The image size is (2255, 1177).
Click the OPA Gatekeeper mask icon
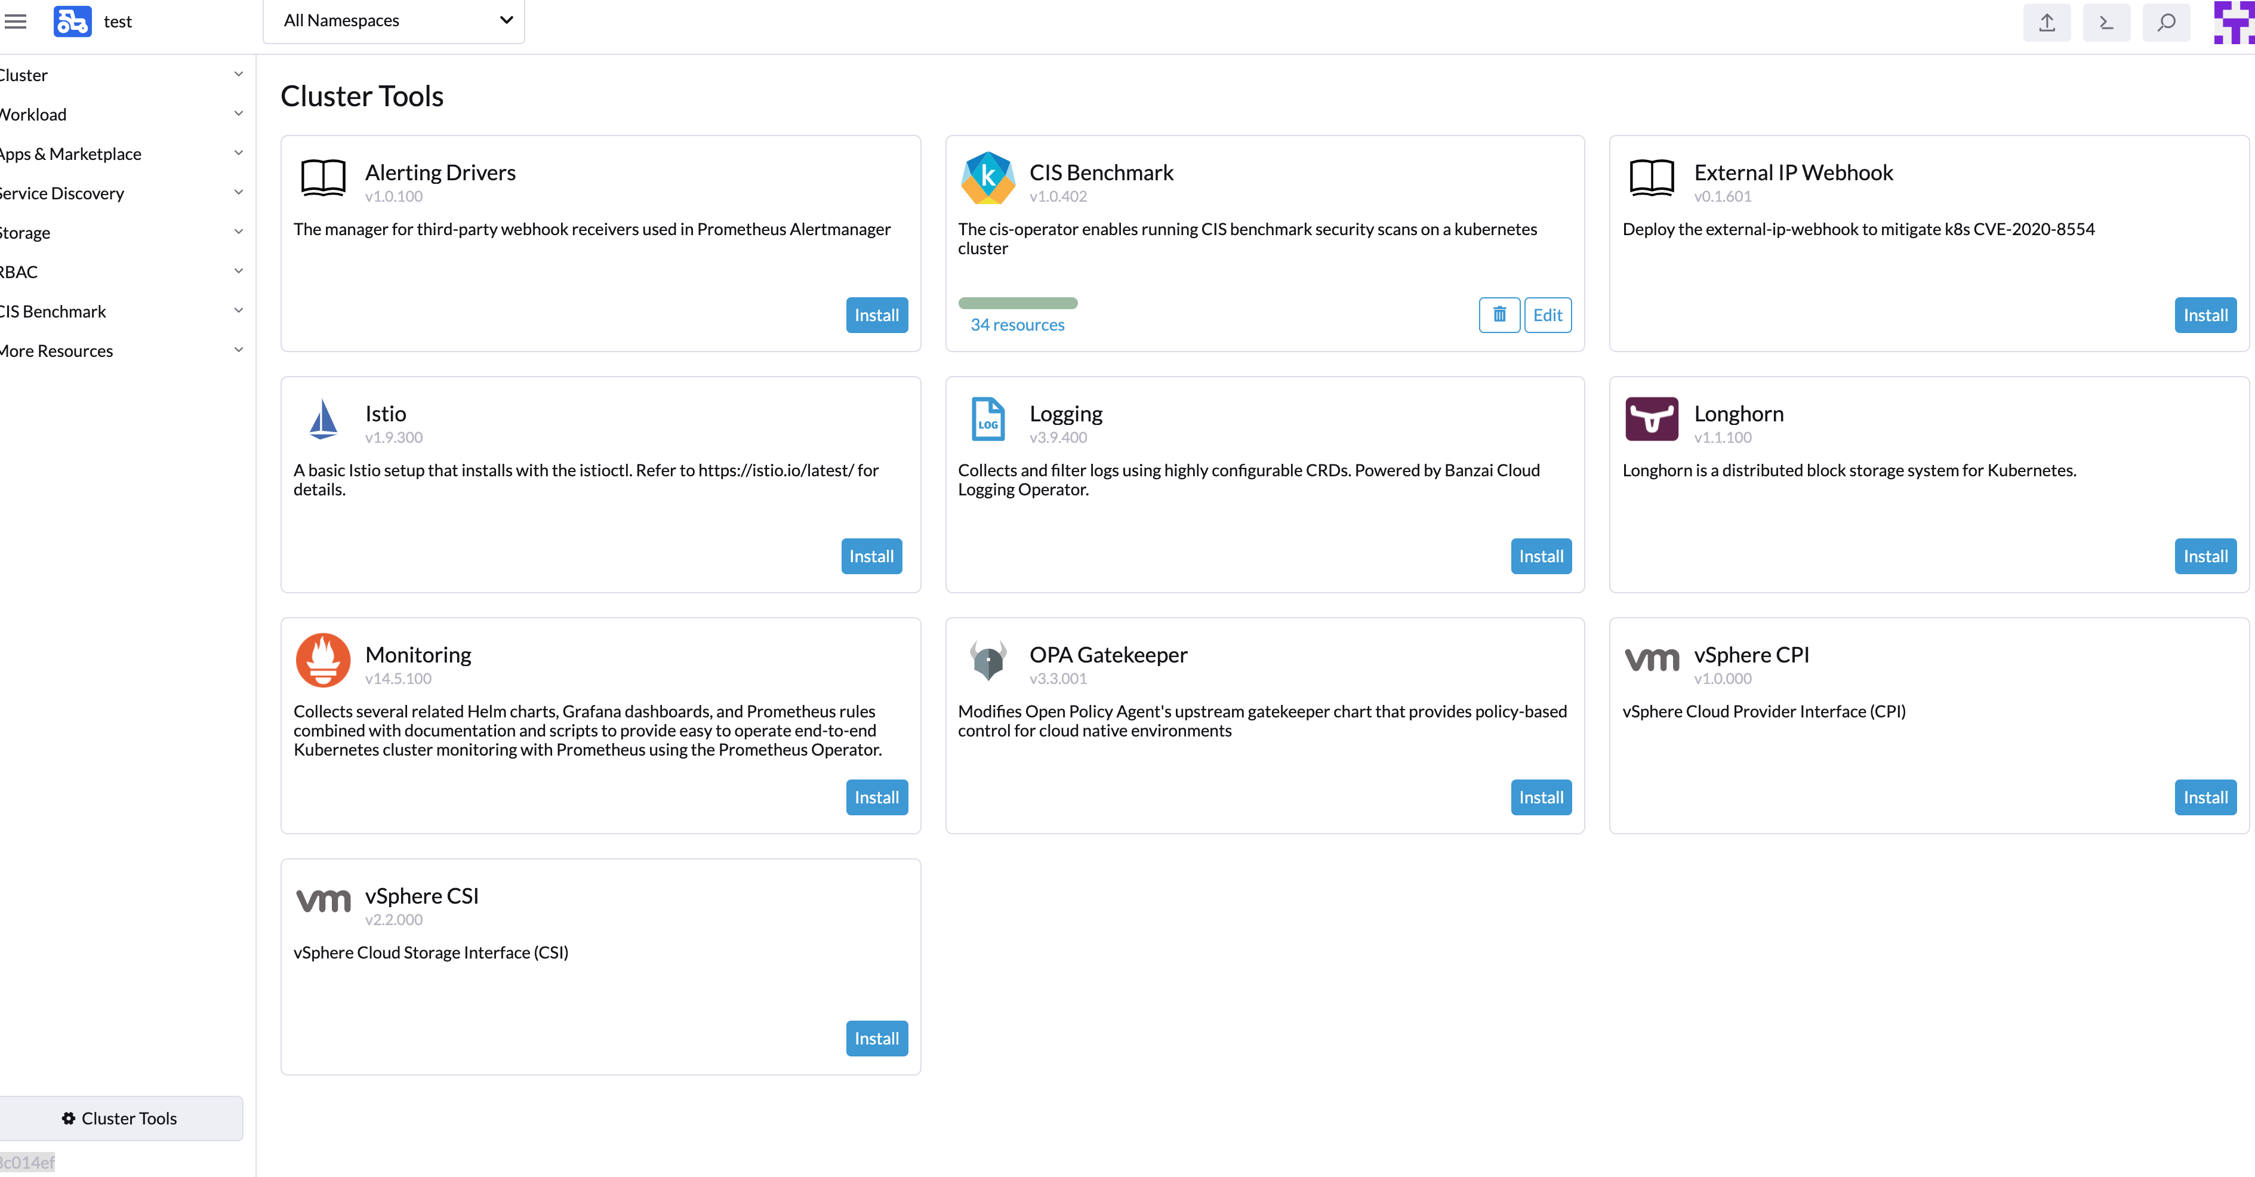[x=987, y=660]
